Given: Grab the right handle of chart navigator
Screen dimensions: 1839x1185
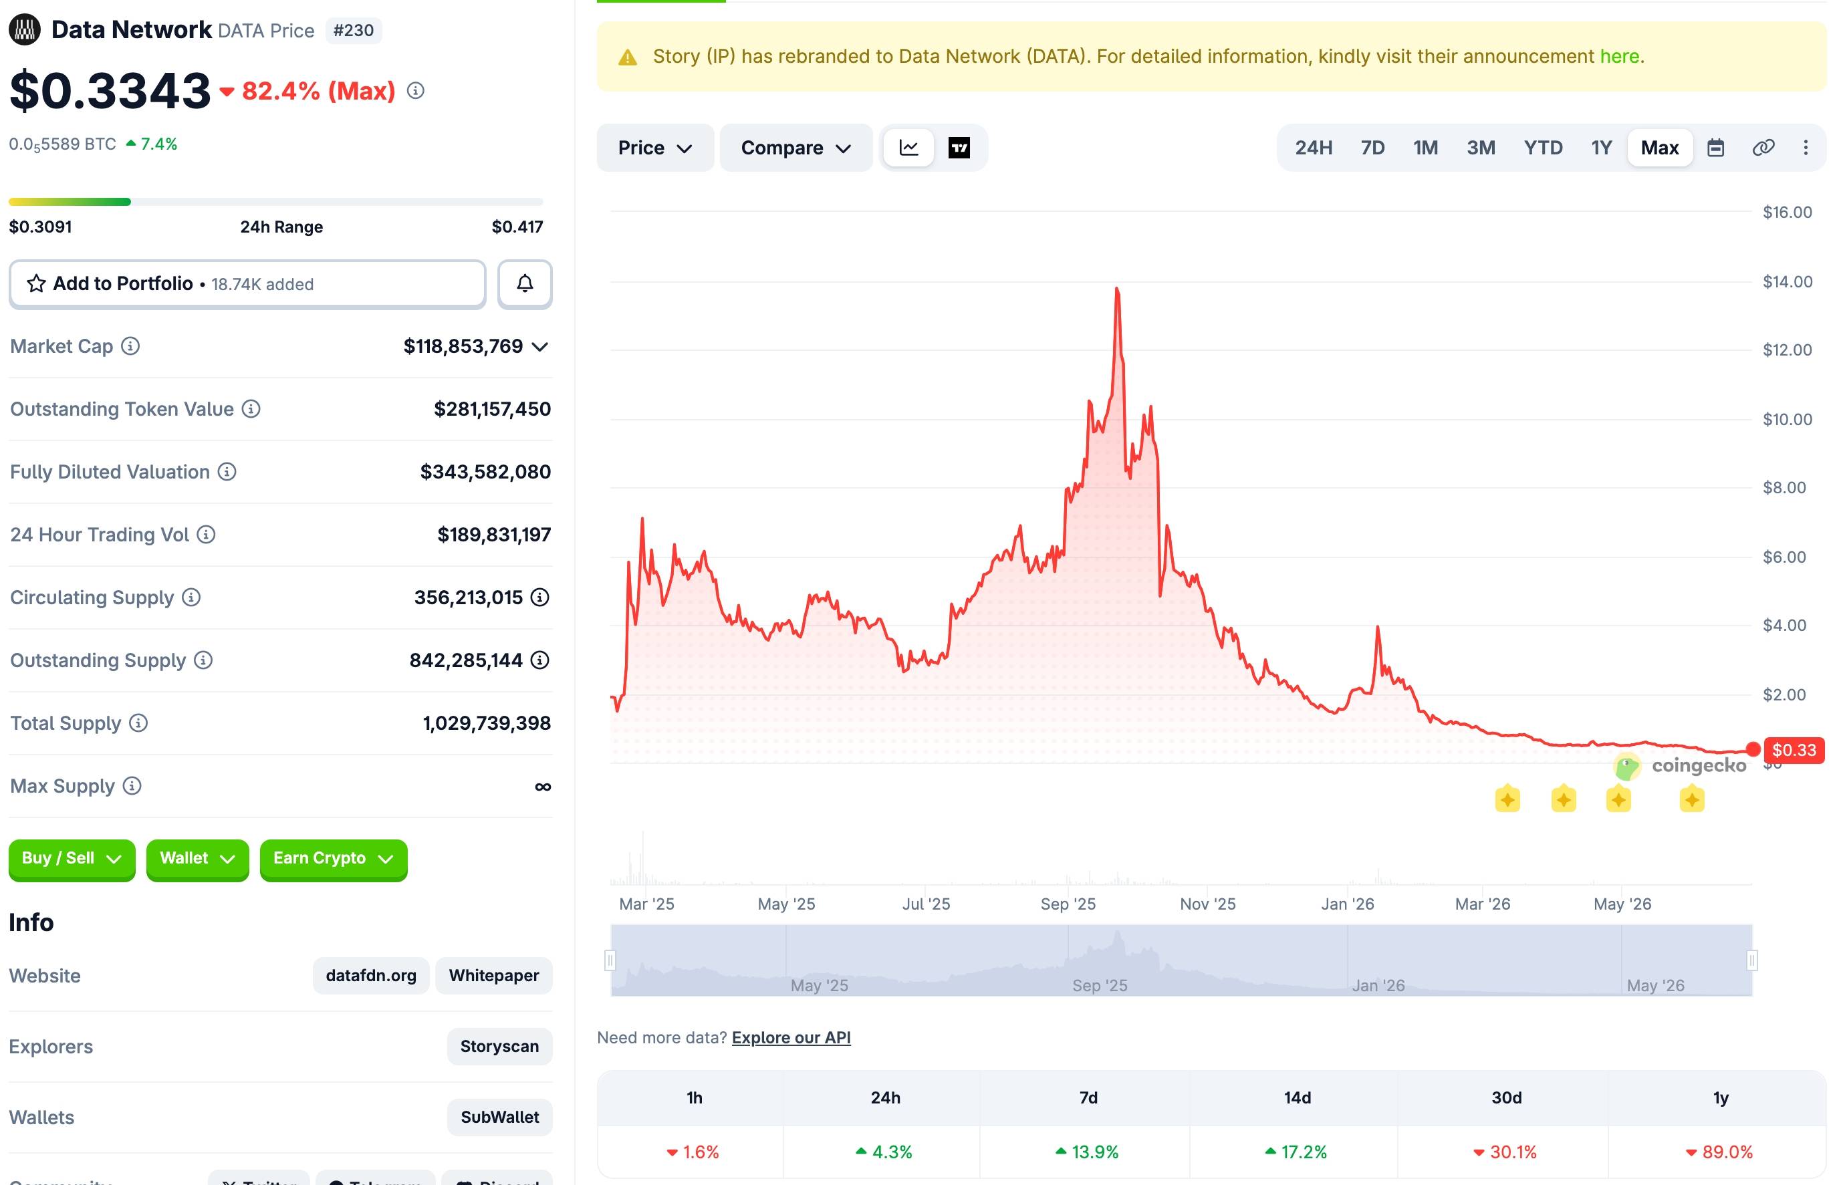Looking at the screenshot, I should (1752, 960).
